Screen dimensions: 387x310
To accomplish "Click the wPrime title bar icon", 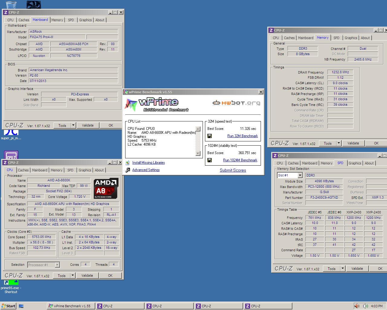I will (126, 92).
